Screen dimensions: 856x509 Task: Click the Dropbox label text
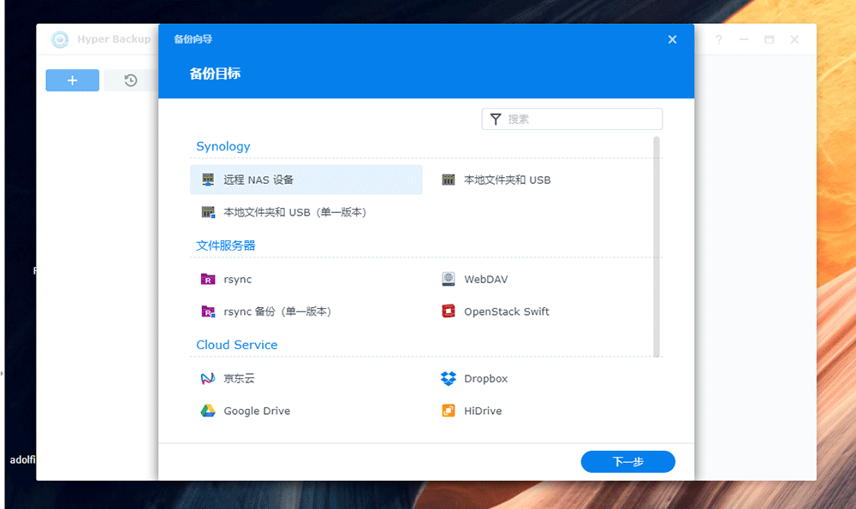pos(486,379)
